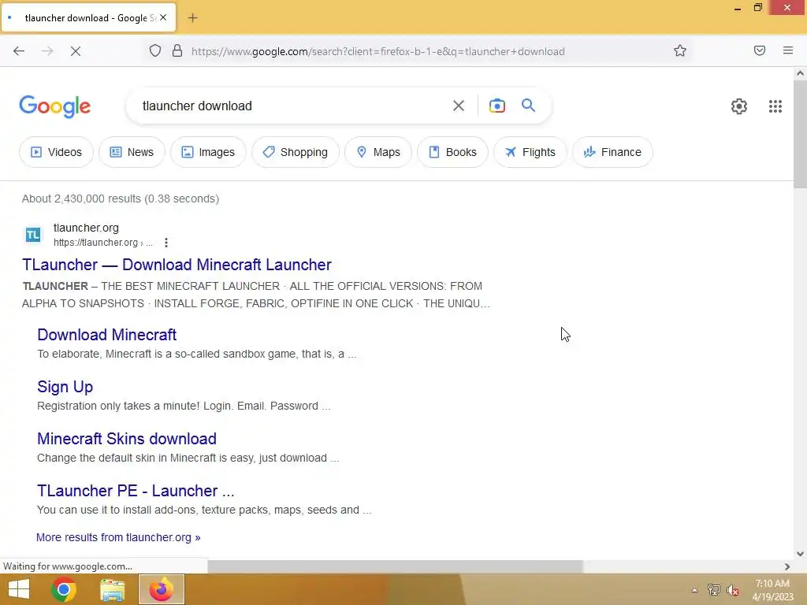Search by image with camera icon
The image size is (807, 605).
(x=496, y=106)
